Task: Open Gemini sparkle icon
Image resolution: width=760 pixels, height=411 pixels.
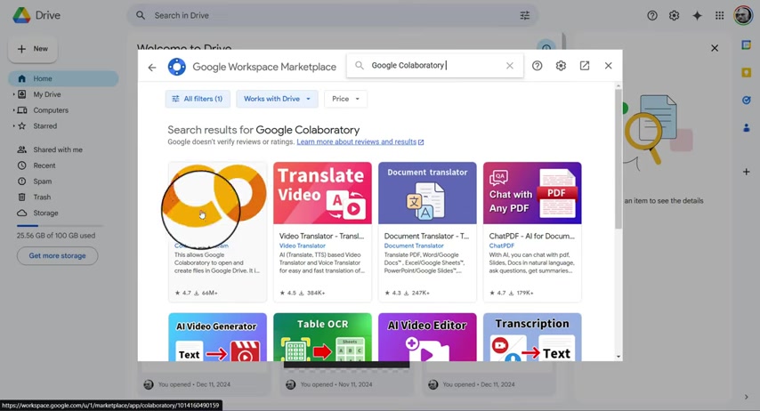Action: 697,15
